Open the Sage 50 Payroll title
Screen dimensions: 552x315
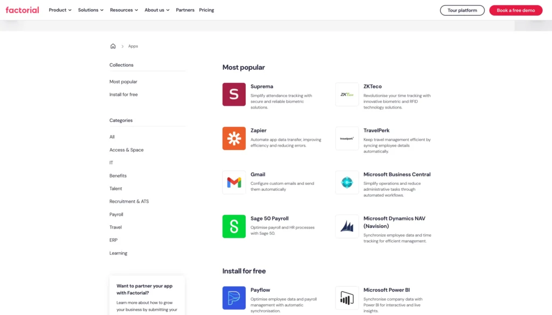click(x=270, y=218)
